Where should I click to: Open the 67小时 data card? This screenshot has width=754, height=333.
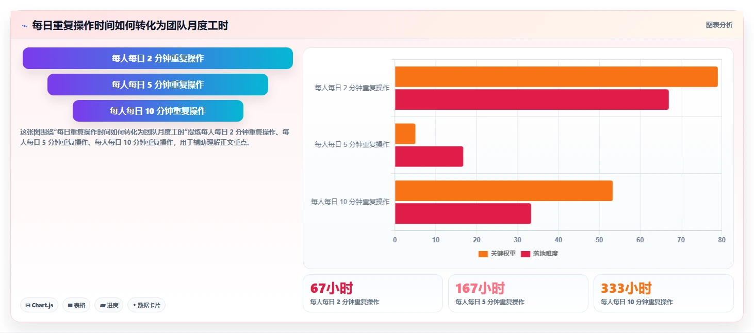point(373,293)
